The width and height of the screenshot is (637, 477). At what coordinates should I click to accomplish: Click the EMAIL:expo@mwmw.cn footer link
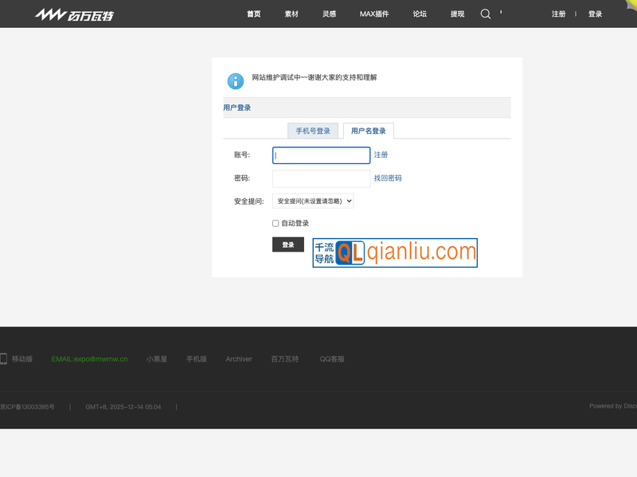pos(89,359)
